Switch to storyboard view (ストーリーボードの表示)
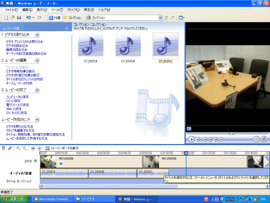This screenshot has height=203, width=270. coord(62,148)
